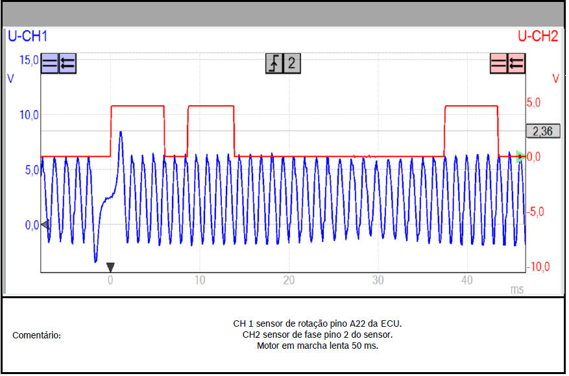The height and width of the screenshot is (376, 569).
Task: Click the U-CH1 channel label
Action: click(27, 37)
